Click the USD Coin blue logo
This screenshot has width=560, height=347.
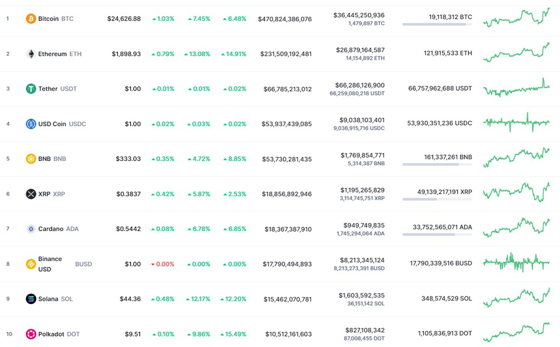coord(31,124)
